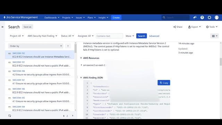The height and width of the screenshot is (125, 222).
Task: Click the issue type icon for SMCDEM-185
Action: 9,98
